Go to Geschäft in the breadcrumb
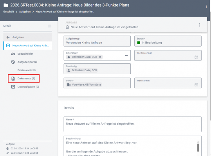Screen dimensions: 211x156 point(9,12)
